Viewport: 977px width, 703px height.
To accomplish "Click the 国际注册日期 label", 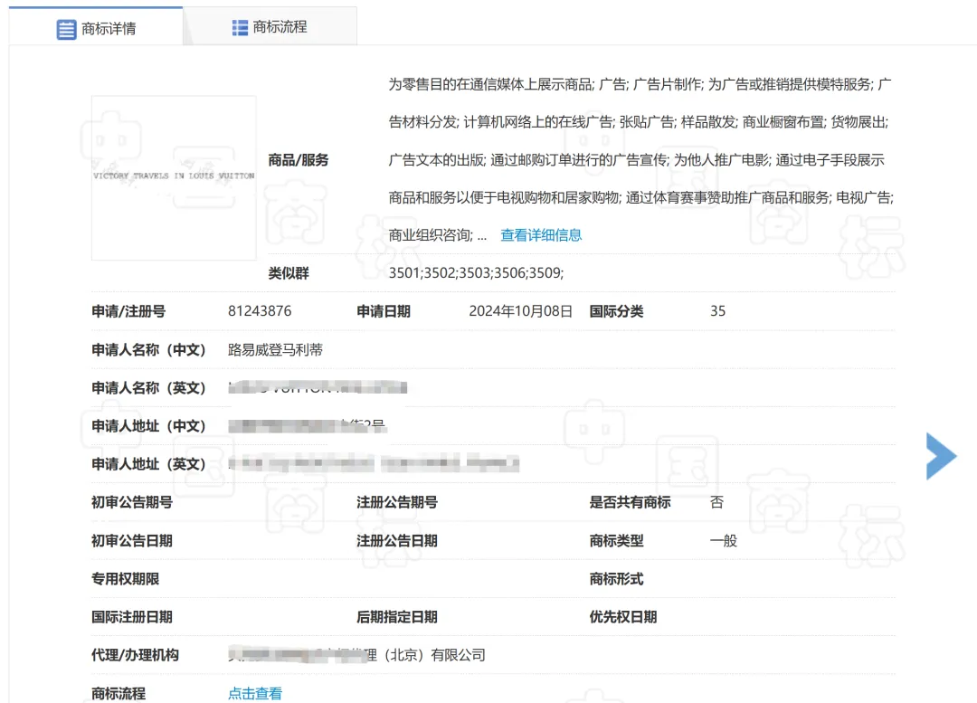I will pos(132,616).
